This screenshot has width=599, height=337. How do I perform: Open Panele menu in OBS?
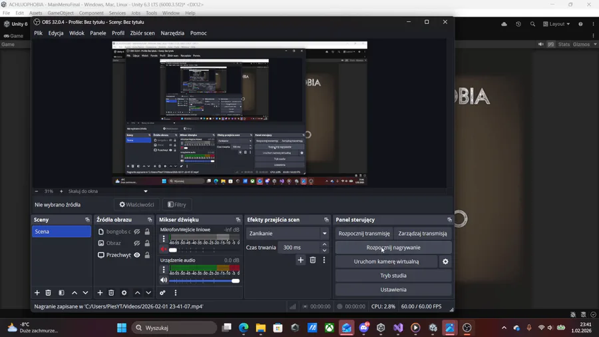point(99,33)
